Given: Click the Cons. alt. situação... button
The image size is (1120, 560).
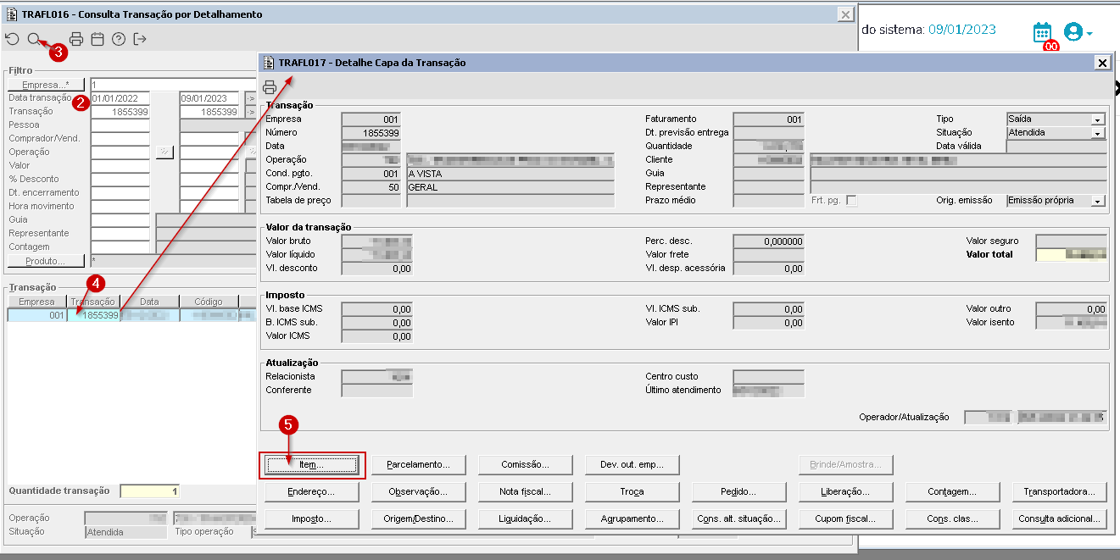Looking at the screenshot, I should coord(739,518).
